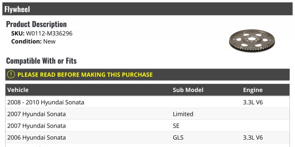
Task: Click the Flywheel title bar
Action: coord(147,9)
